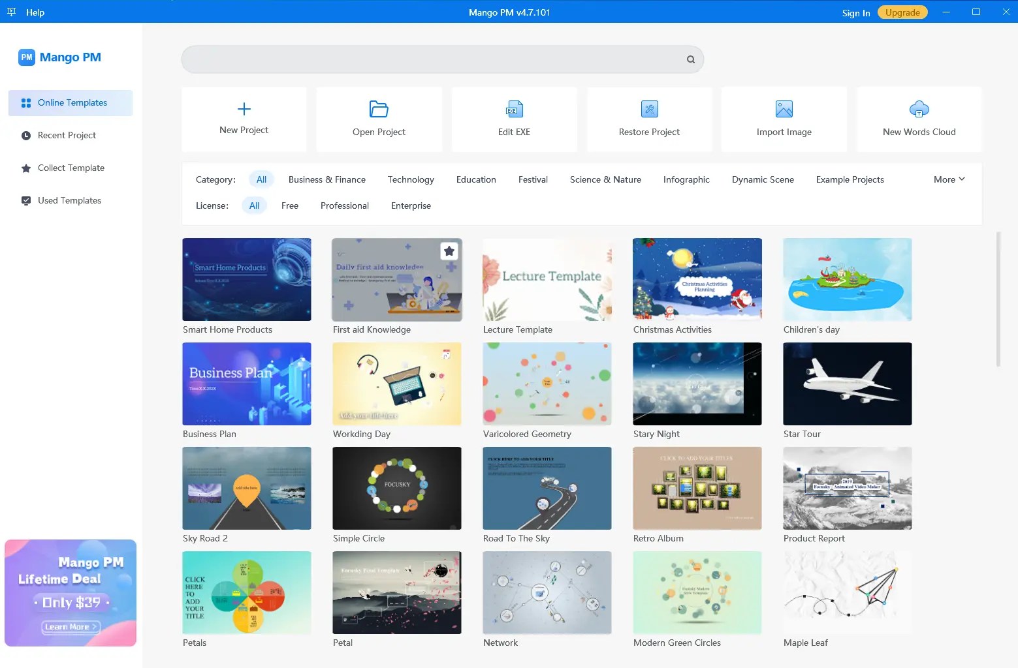Open the Business Plan template
Viewport: 1018px width, 668px height.
pyautogui.click(x=247, y=384)
